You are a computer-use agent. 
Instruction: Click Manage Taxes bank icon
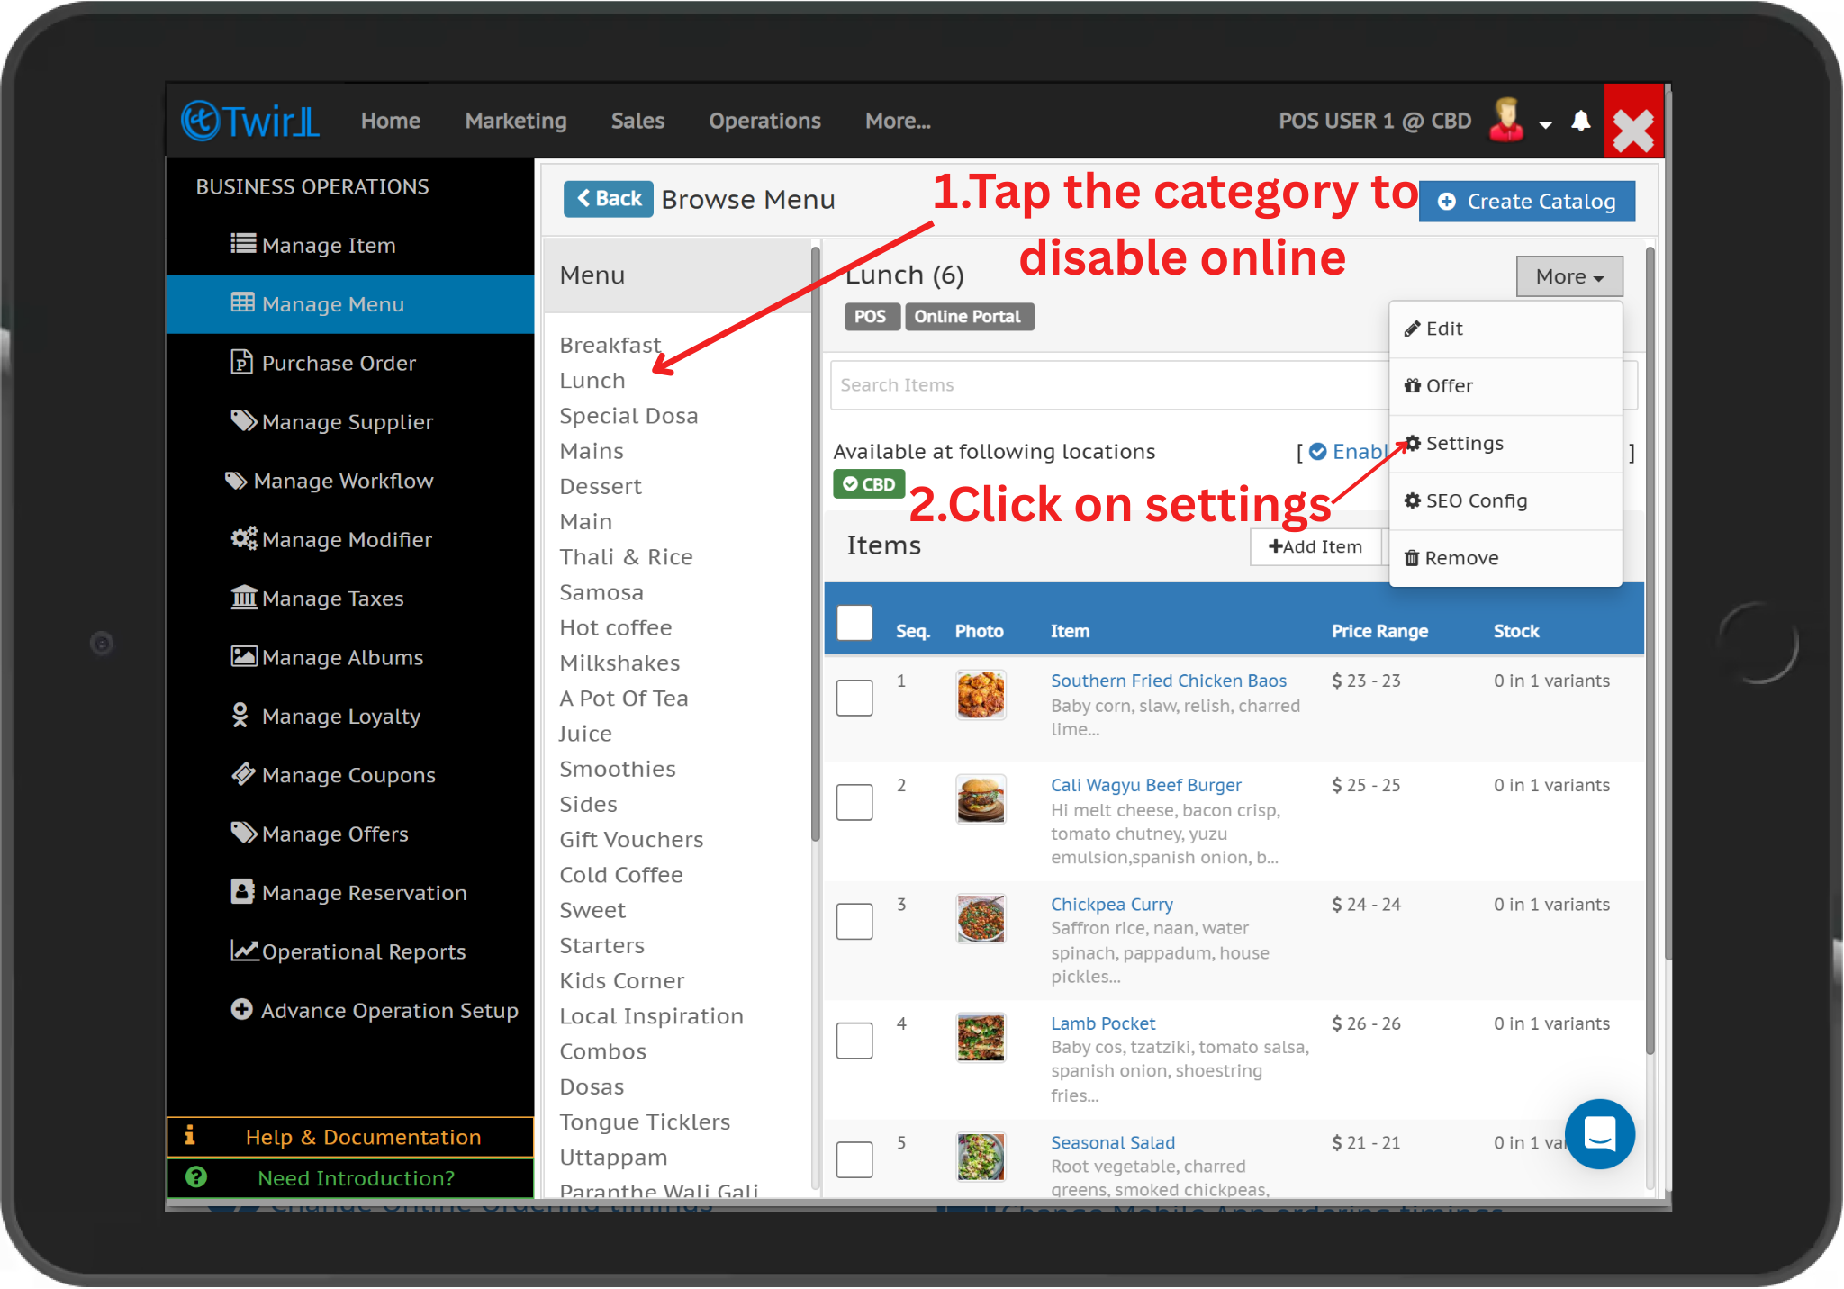243,598
